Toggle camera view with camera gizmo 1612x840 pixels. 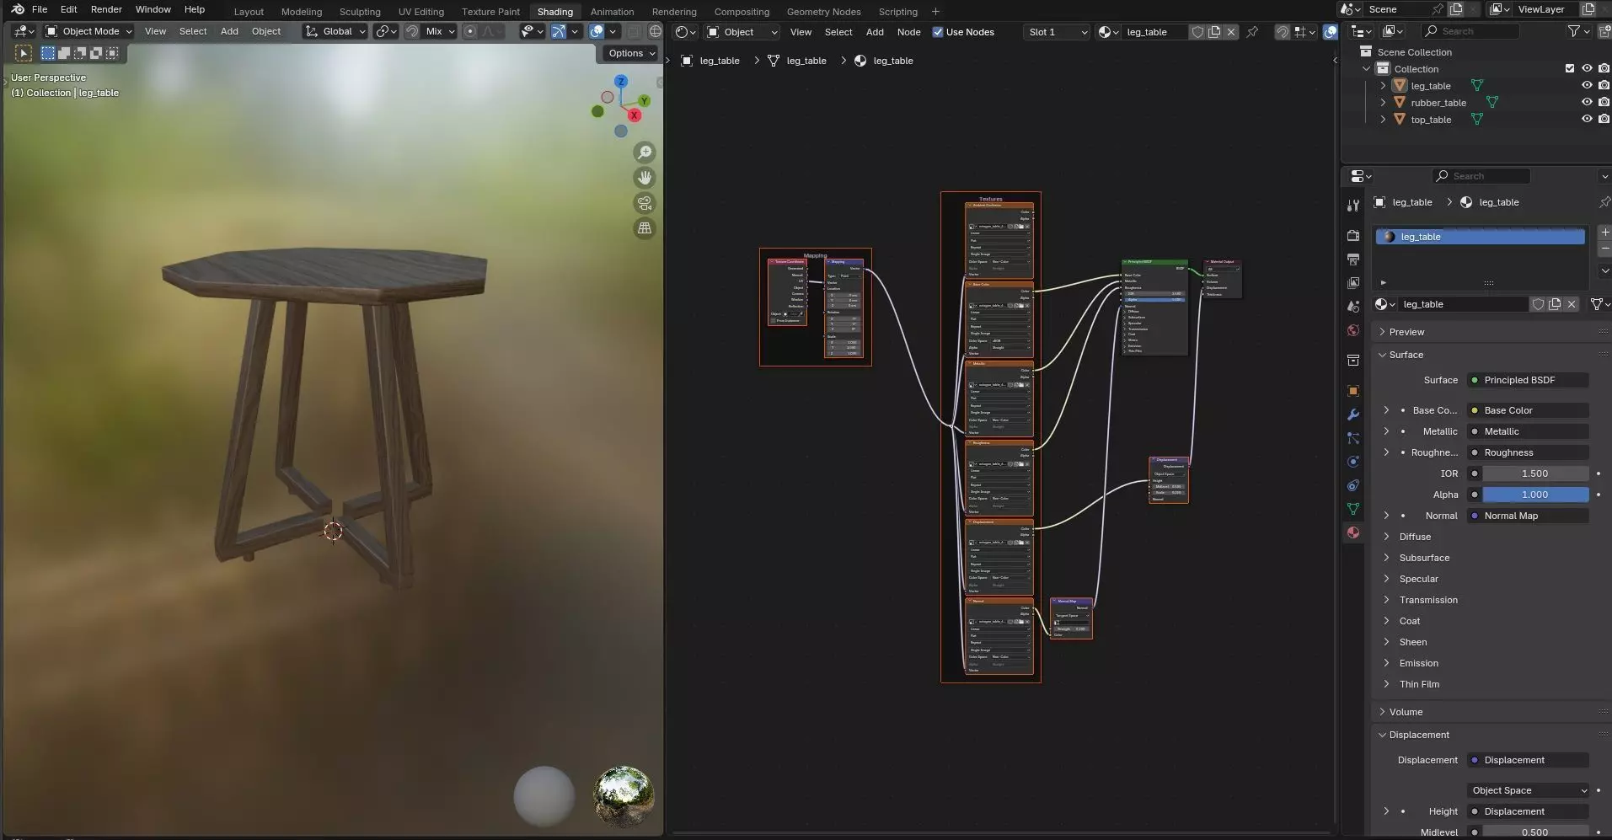(x=645, y=203)
